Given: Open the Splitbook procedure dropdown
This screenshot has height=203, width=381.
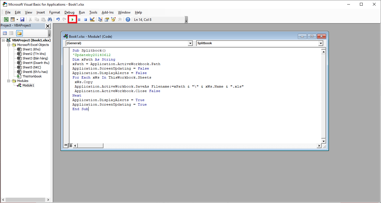Looking at the screenshot, I should (320, 43).
